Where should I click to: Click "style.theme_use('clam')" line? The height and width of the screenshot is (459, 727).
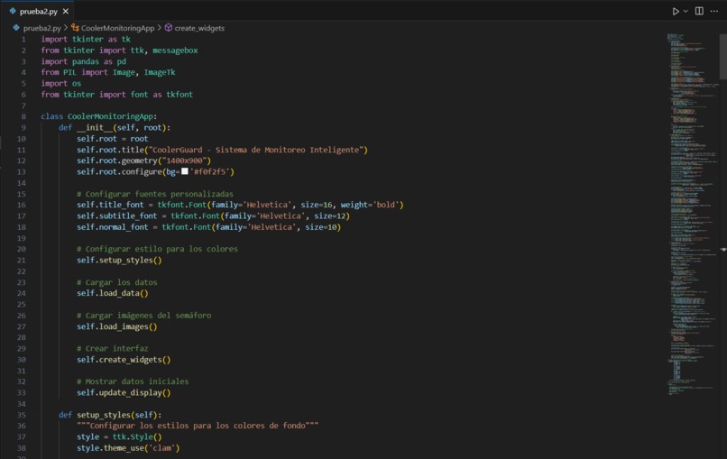coord(128,448)
